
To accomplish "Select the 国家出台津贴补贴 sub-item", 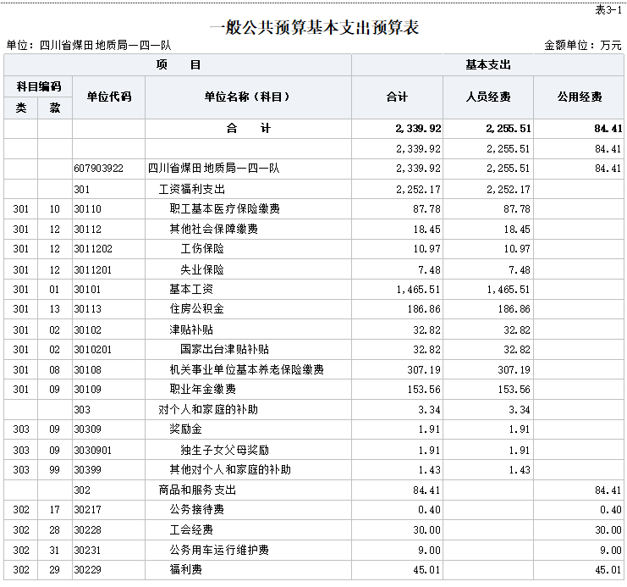I will pos(224,350).
